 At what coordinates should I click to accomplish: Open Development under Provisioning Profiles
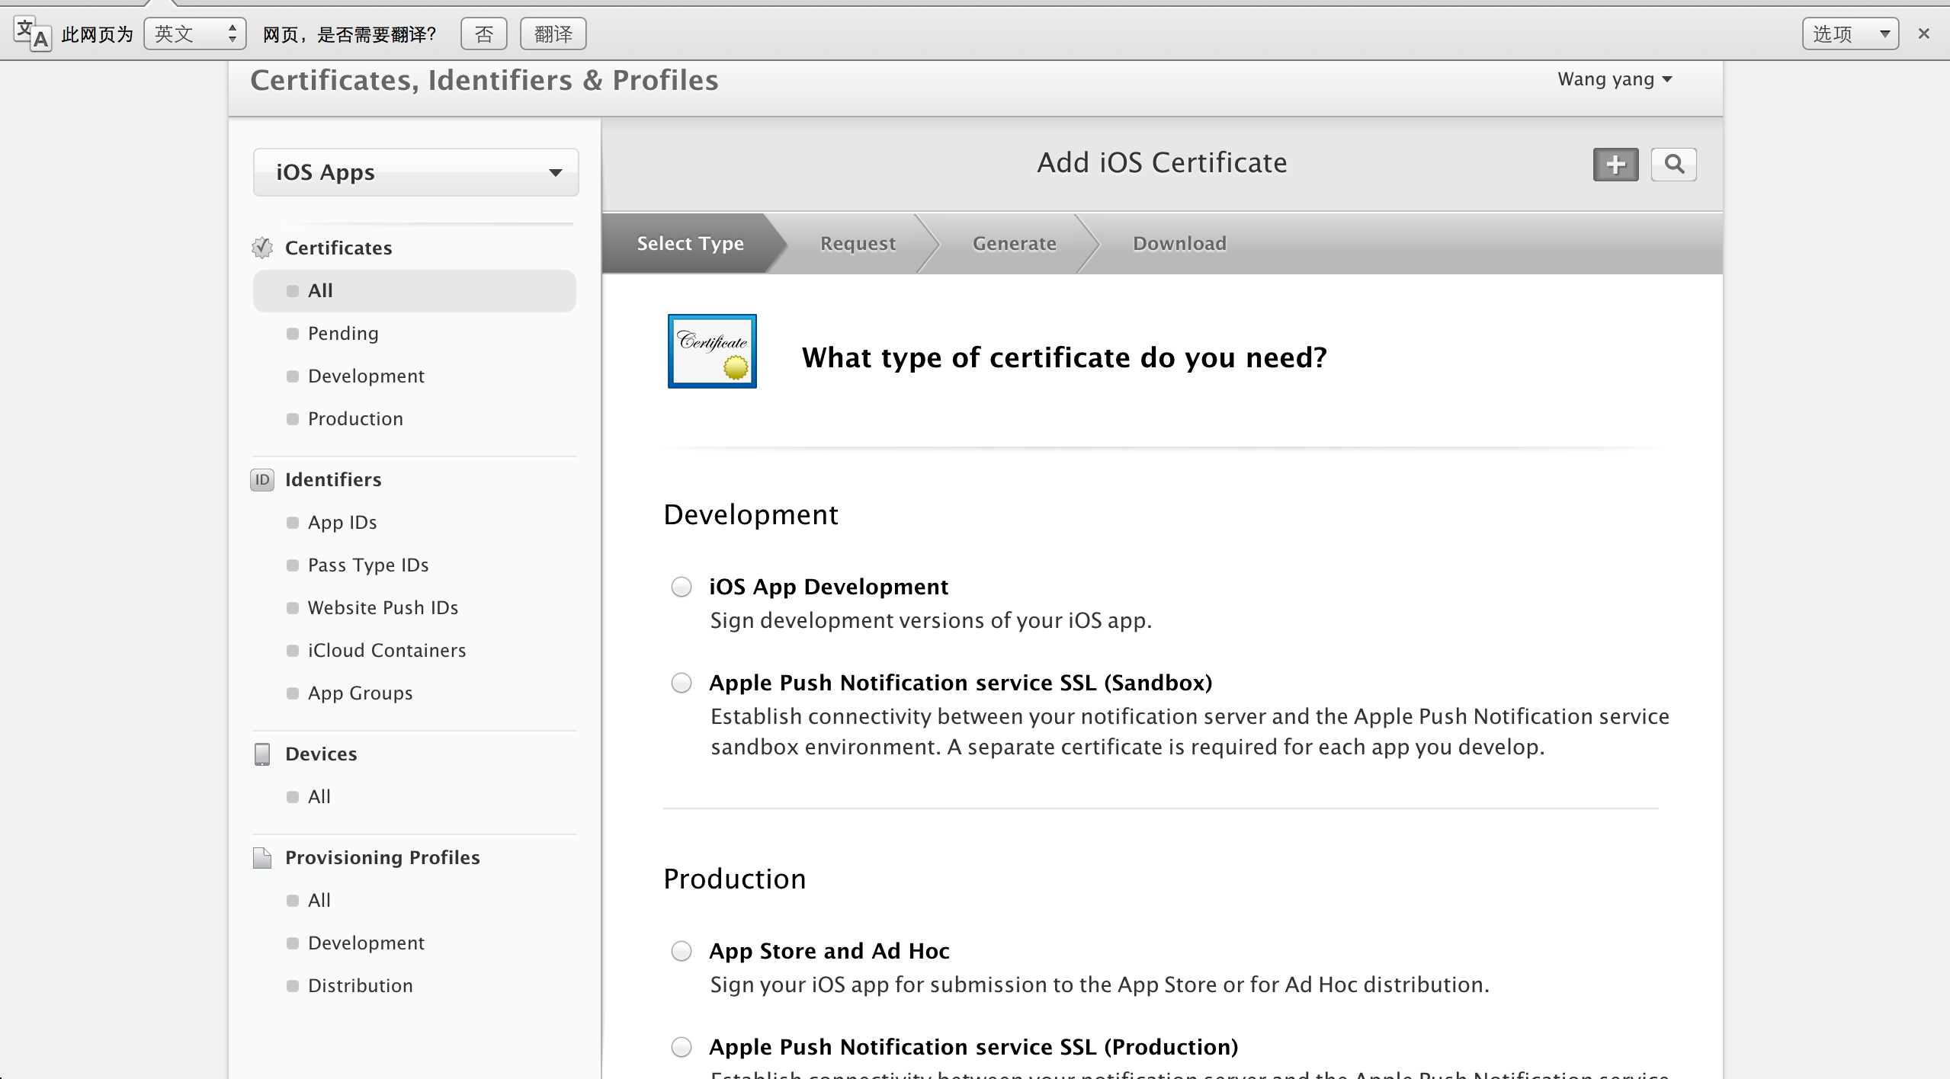pos(366,943)
